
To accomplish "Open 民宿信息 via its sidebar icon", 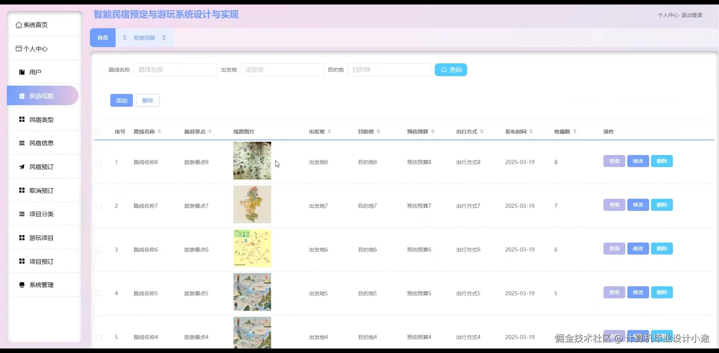I will click(x=21, y=143).
